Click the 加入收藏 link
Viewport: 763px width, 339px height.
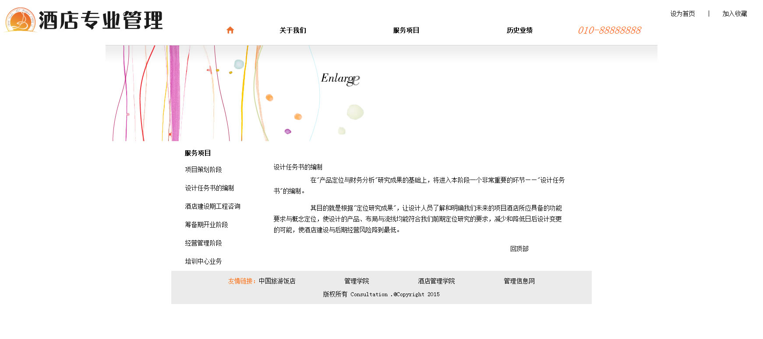735,14
